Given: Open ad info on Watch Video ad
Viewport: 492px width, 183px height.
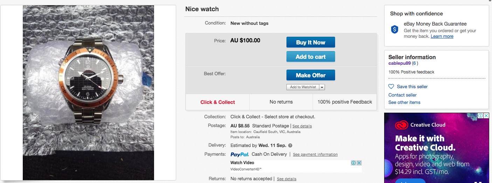Looking at the screenshot, I should click(x=353, y=163).
